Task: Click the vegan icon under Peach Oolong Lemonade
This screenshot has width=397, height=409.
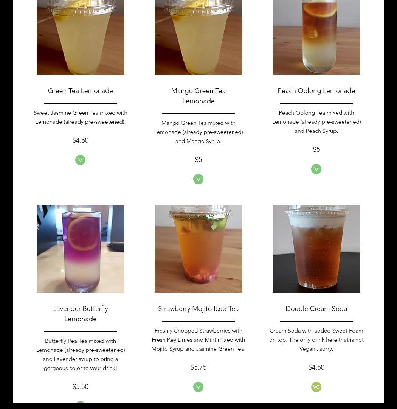Action: [x=316, y=169]
